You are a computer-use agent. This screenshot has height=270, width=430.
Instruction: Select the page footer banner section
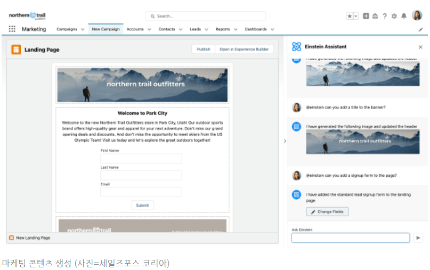click(x=142, y=226)
